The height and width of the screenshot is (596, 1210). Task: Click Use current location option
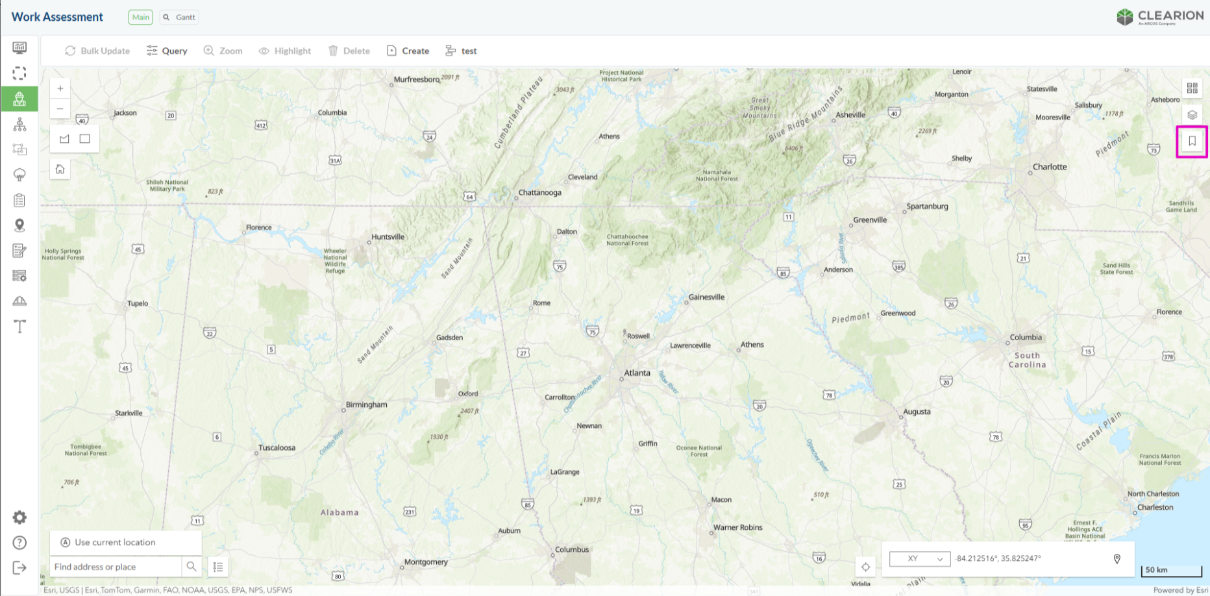(x=126, y=542)
